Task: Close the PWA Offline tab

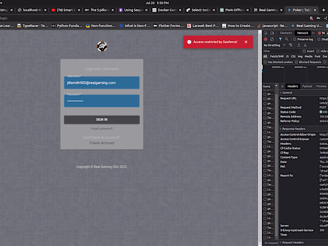Action: [x=248, y=10]
